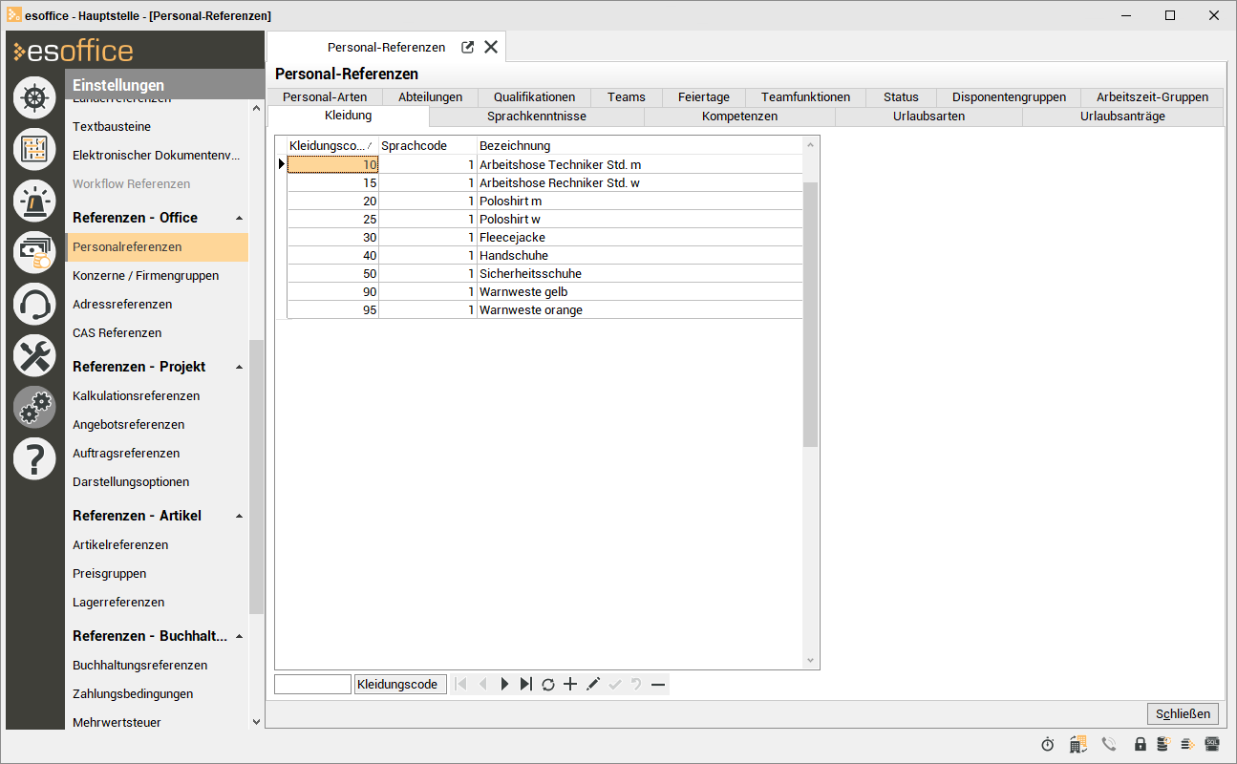The width and height of the screenshot is (1237, 764).
Task: Click the headset support icon
Action: click(34, 306)
